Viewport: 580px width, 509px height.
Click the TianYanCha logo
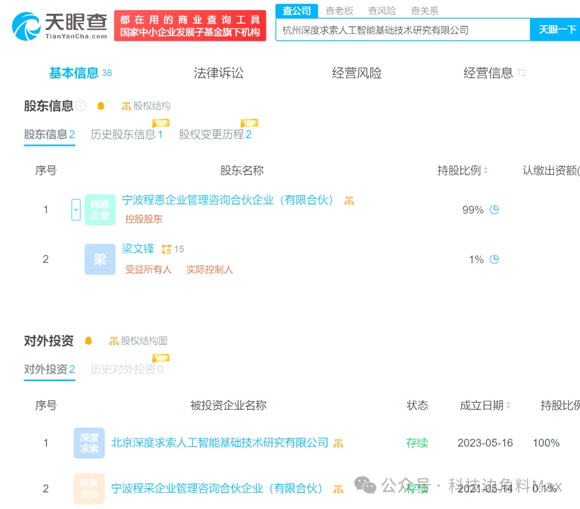coord(60,25)
